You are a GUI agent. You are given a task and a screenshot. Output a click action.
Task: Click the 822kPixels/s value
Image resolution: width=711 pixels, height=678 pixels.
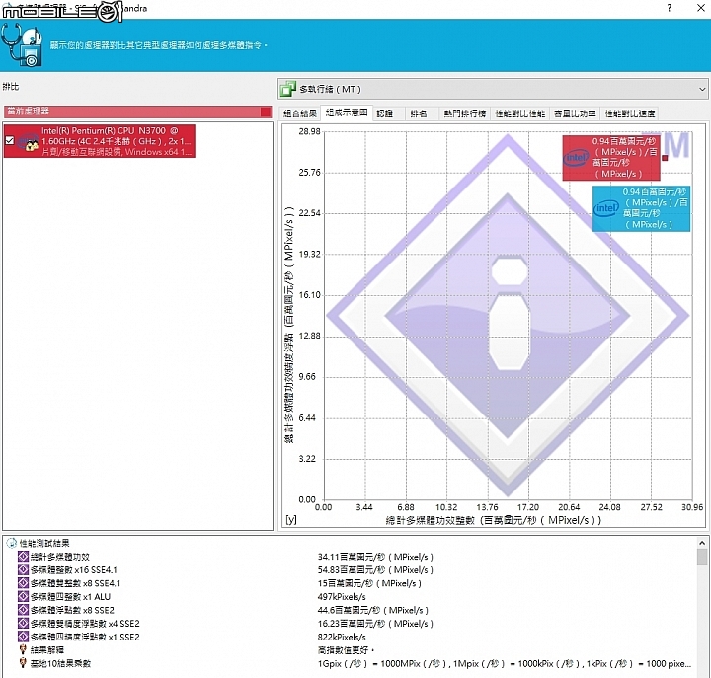(x=342, y=637)
